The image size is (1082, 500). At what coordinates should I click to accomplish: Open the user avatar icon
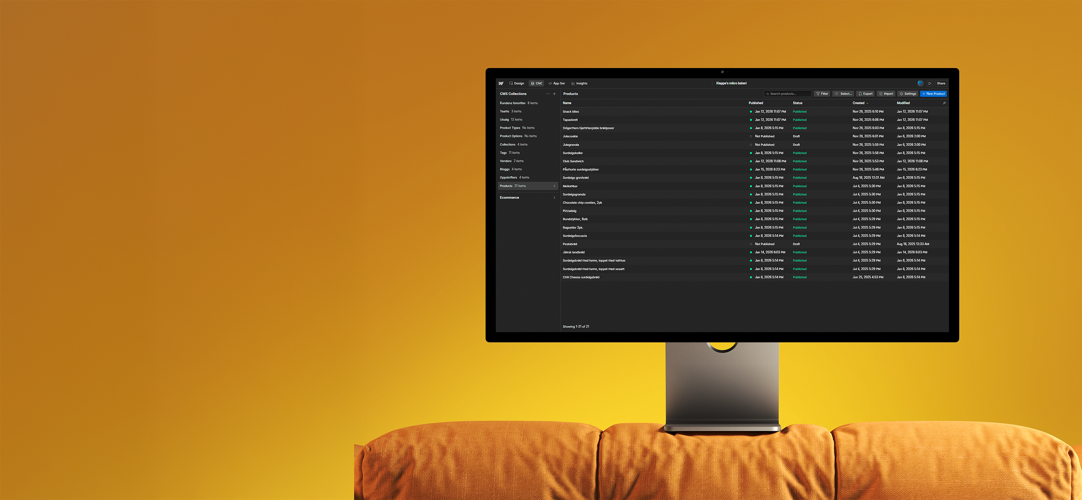[x=920, y=83]
